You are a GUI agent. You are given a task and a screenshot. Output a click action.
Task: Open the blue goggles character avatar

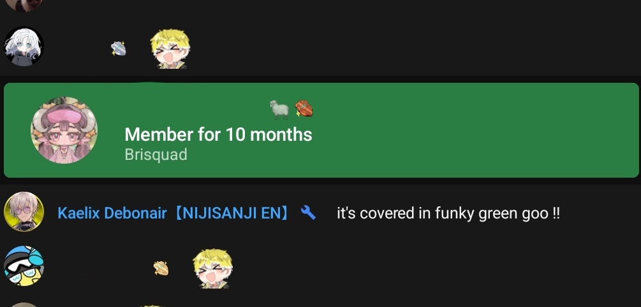pyautogui.click(x=24, y=266)
